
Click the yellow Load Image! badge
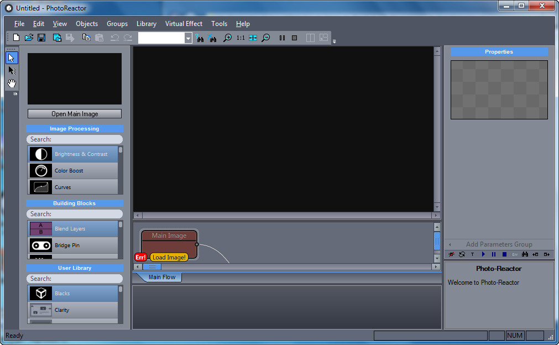pos(169,257)
